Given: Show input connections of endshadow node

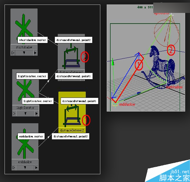Looking at the screenshot, I should click(14, 168).
